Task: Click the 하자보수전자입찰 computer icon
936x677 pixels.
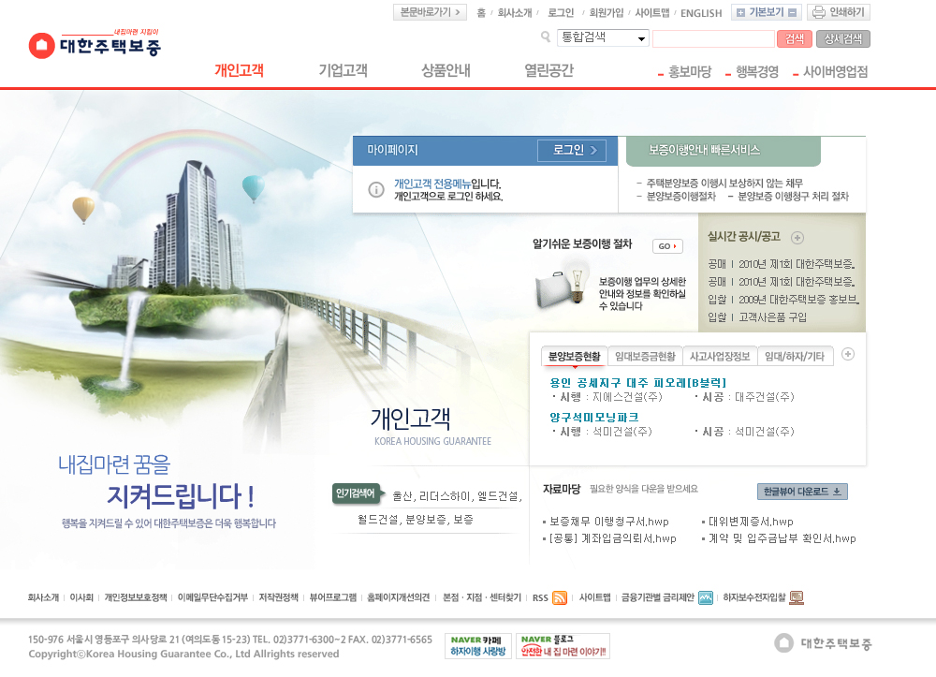Action: tap(797, 597)
